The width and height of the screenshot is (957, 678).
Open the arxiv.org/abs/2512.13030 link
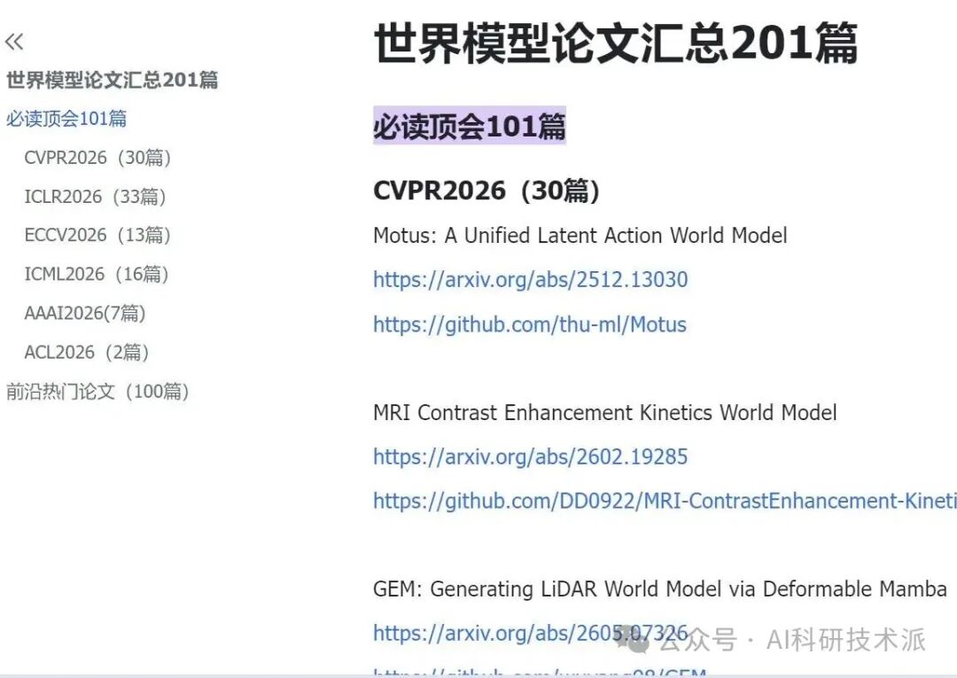[531, 279]
